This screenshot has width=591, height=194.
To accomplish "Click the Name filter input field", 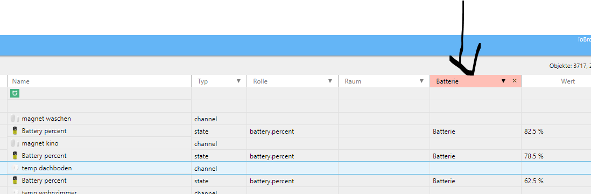I will [99, 81].
